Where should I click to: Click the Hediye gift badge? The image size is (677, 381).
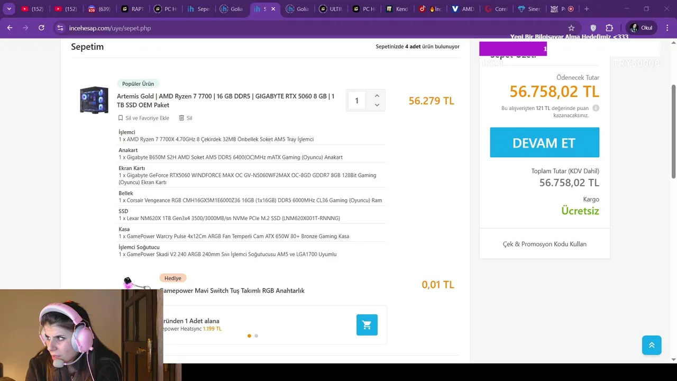[x=172, y=278]
